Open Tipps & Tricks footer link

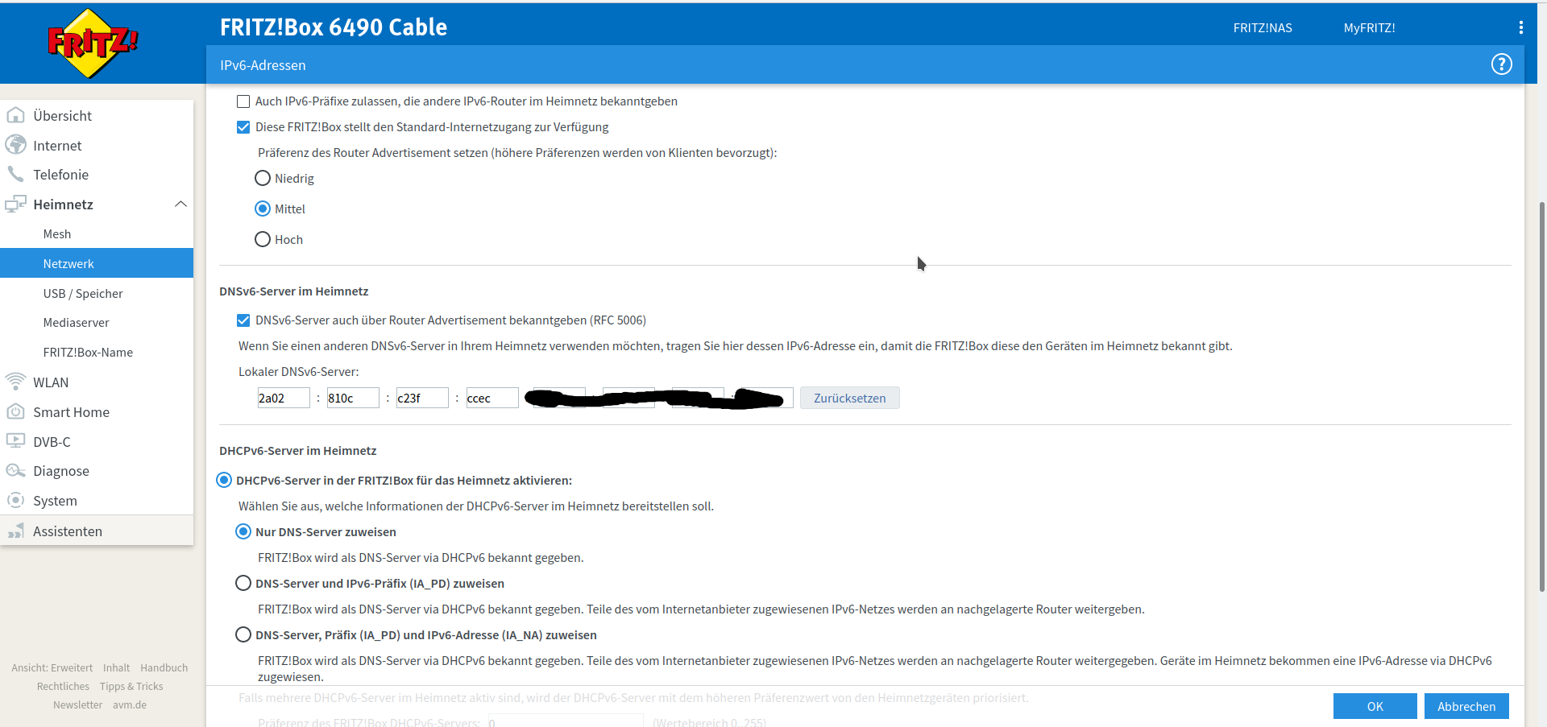(131, 686)
